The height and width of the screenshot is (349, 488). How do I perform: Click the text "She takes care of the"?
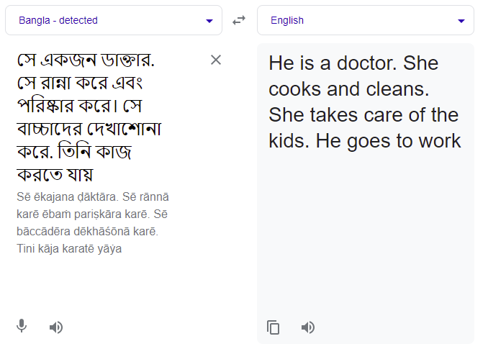[x=363, y=115]
